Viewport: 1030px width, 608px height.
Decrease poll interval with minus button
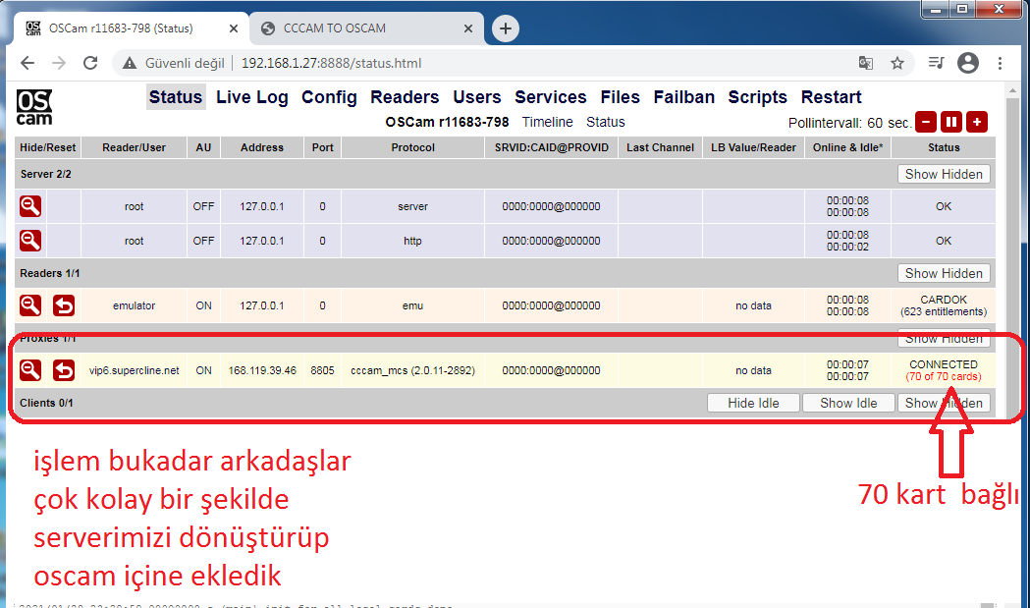(x=926, y=122)
